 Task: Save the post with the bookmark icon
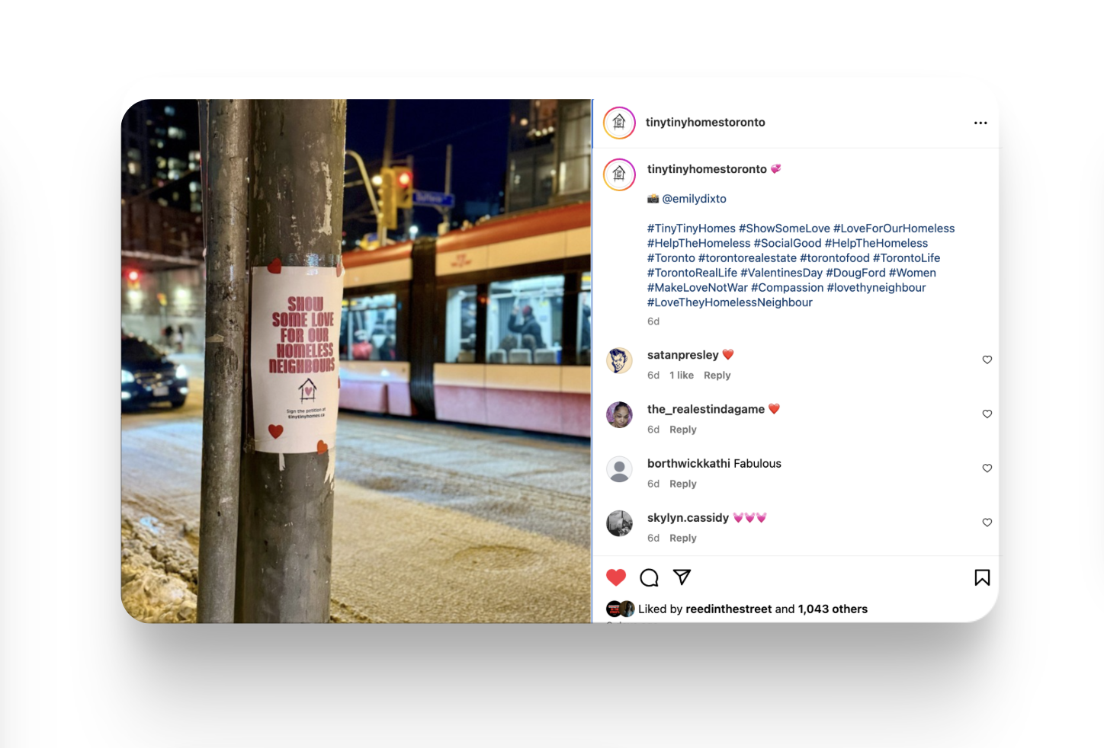[982, 577]
